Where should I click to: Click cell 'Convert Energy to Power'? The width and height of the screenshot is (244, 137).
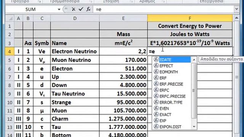click(190, 26)
